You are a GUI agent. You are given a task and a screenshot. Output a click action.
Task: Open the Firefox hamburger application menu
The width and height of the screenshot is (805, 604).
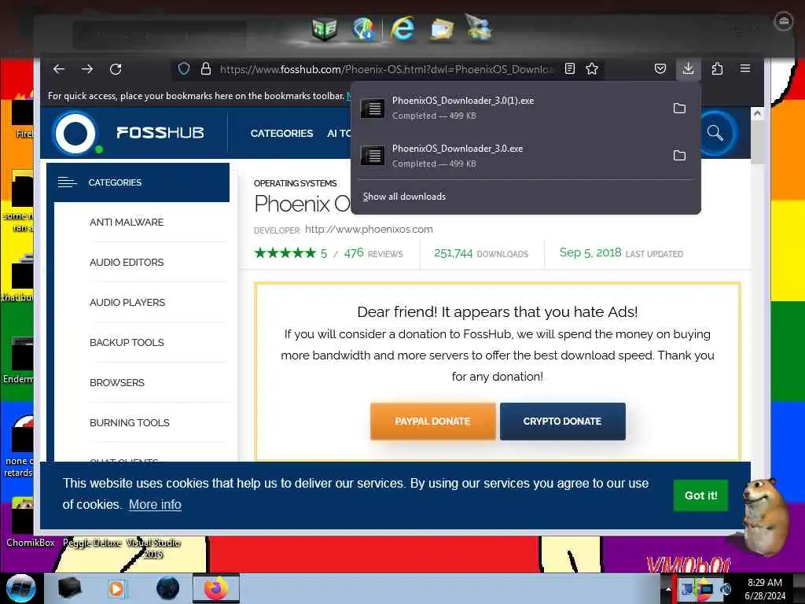[x=745, y=68]
